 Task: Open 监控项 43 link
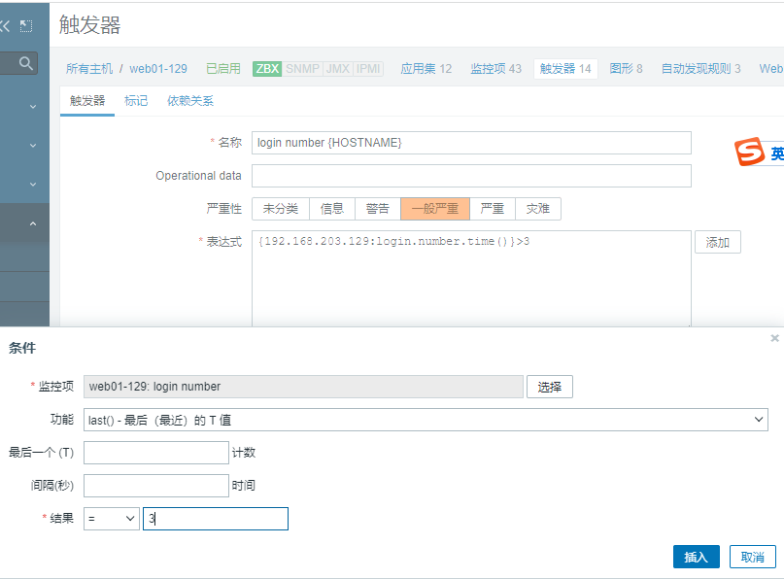(495, 69)
